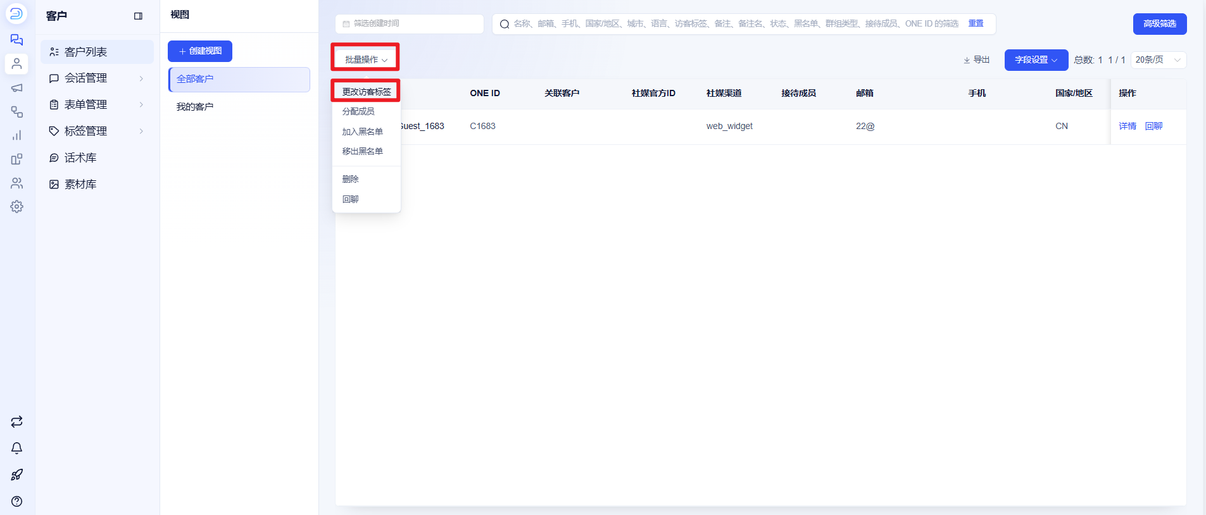Click the switch arrows icon above bell
This screenshot has width=1206, height=515.
coord(17,421)
